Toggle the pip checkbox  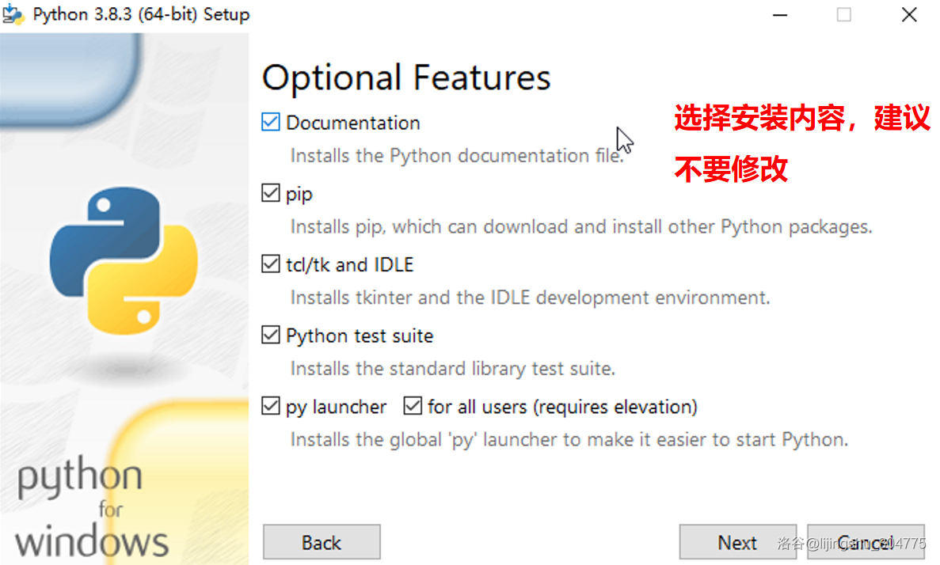(271, 193)
